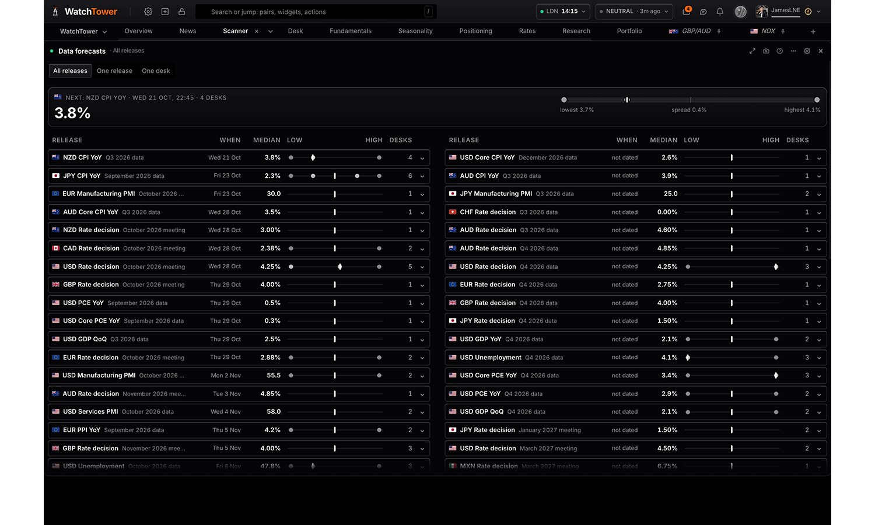
Task: Switch to the One desk view
Action: pyautogui.click(x=156, y=71)
